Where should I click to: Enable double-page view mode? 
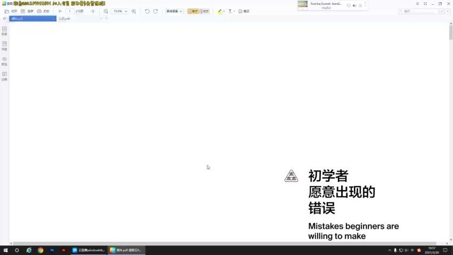204,11
